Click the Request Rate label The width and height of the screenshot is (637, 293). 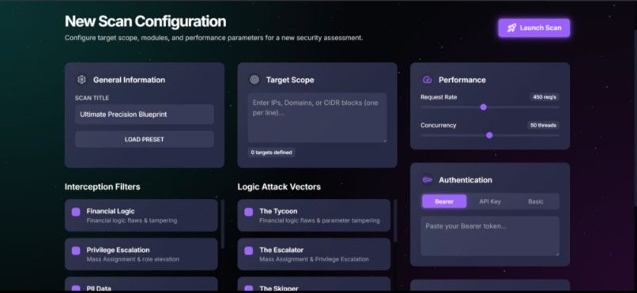coord(439,97)
